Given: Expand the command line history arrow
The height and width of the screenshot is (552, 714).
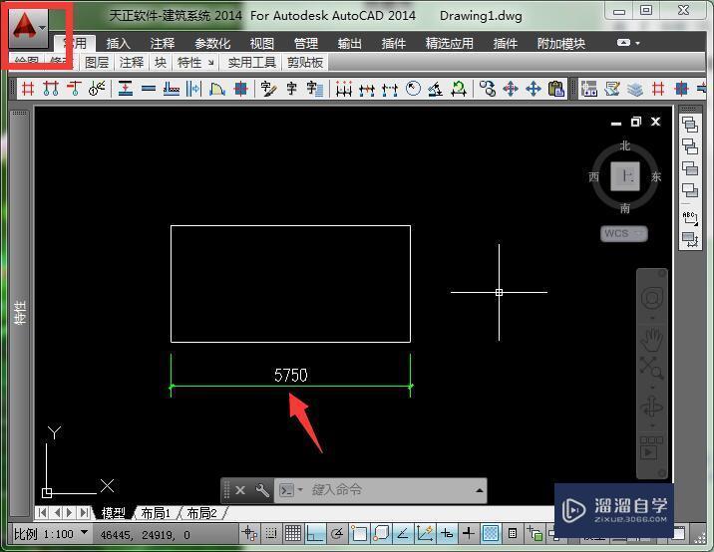Looking at the screenshot, I should click(479, 490).
